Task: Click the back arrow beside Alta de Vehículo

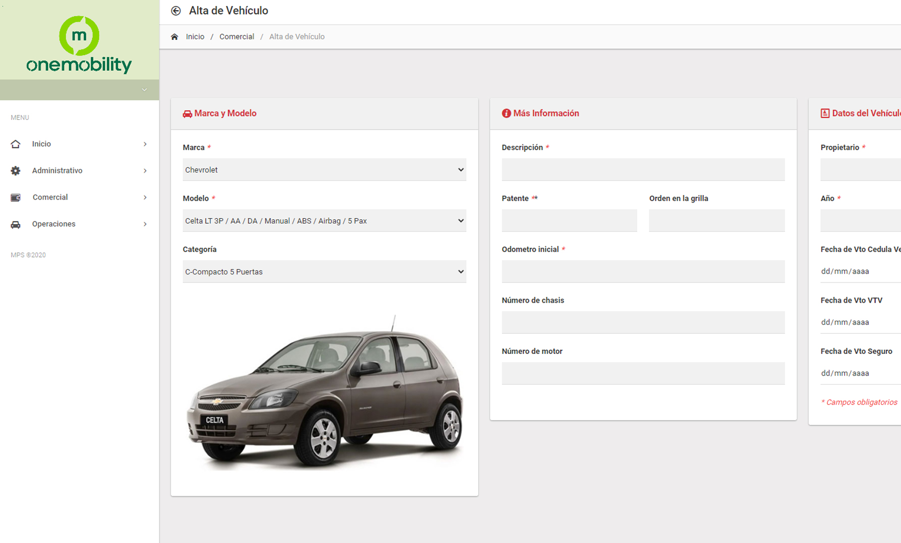Action: click(x=176, y=11)
